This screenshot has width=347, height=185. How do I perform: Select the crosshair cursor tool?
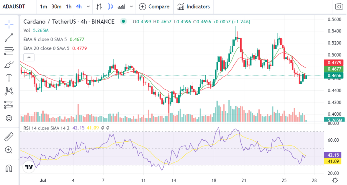(9, 24)
